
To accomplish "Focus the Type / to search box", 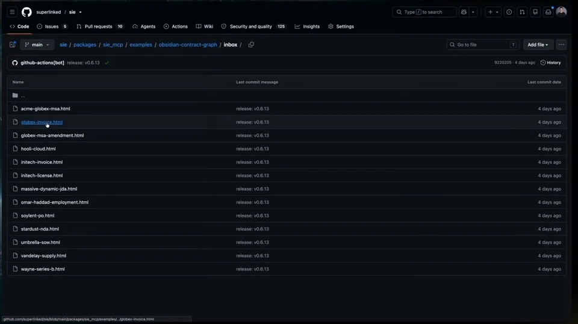I will tap(424, 12).
